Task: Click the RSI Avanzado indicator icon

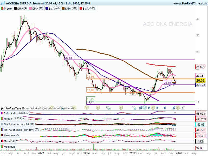Action: (2, 130)
